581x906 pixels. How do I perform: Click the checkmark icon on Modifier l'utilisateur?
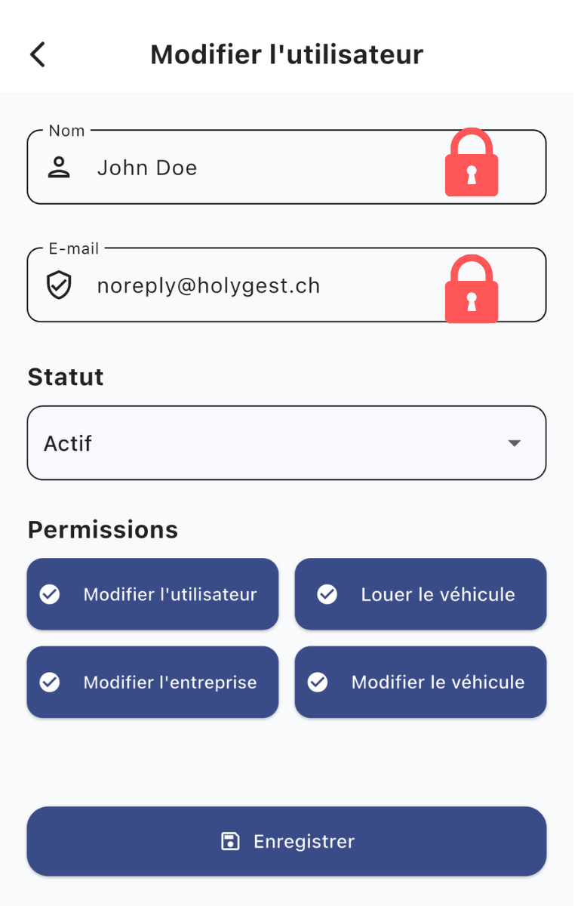(x=50, y=594)
